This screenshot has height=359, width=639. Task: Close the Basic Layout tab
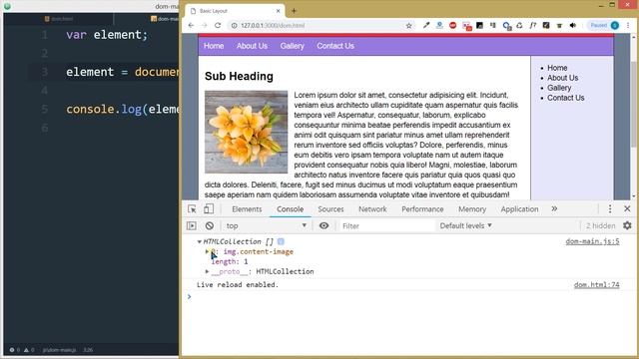pos(278,11)
